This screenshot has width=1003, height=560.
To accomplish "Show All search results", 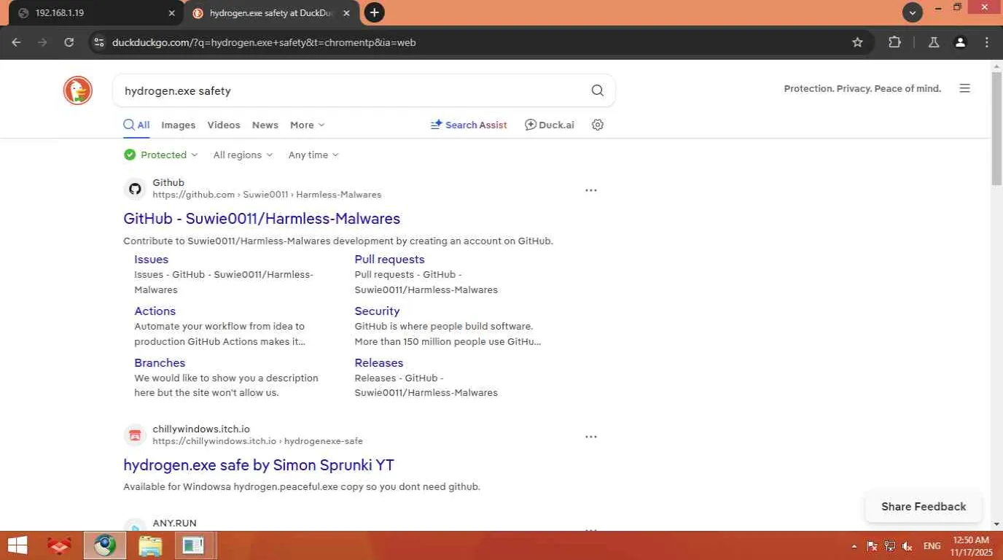I will click(136, 125).
